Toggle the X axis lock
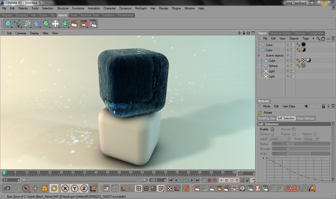336x199 pixels. (x=65, y=189)
